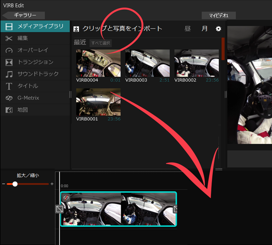272x245 pixels.
Task: Click the timeline panel resize handle
Action: [219, 169]
